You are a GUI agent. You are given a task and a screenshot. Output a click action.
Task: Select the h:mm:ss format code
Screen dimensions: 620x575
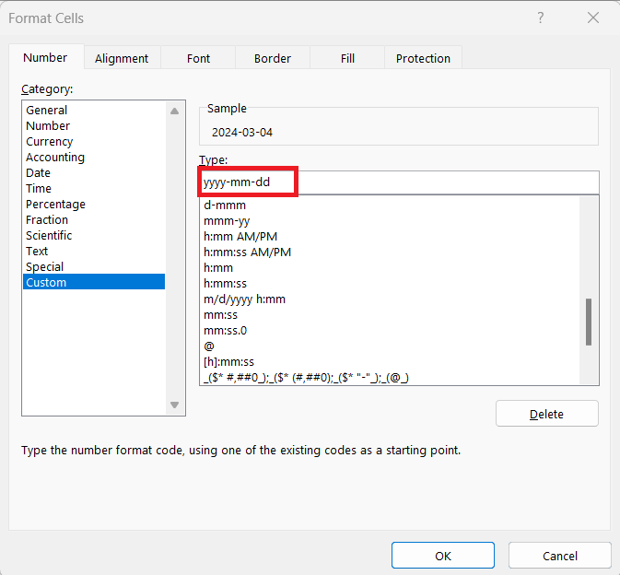point(390,284)
